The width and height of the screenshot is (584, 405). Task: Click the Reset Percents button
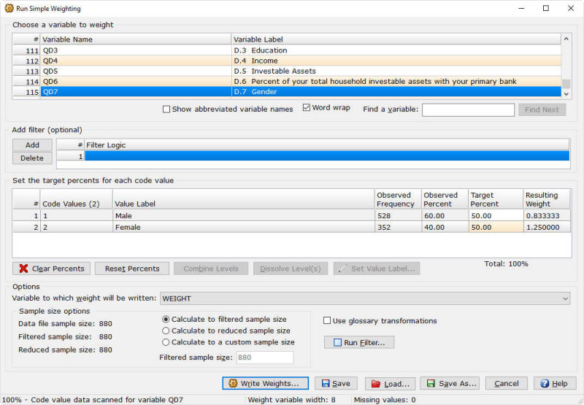point(132,269)
